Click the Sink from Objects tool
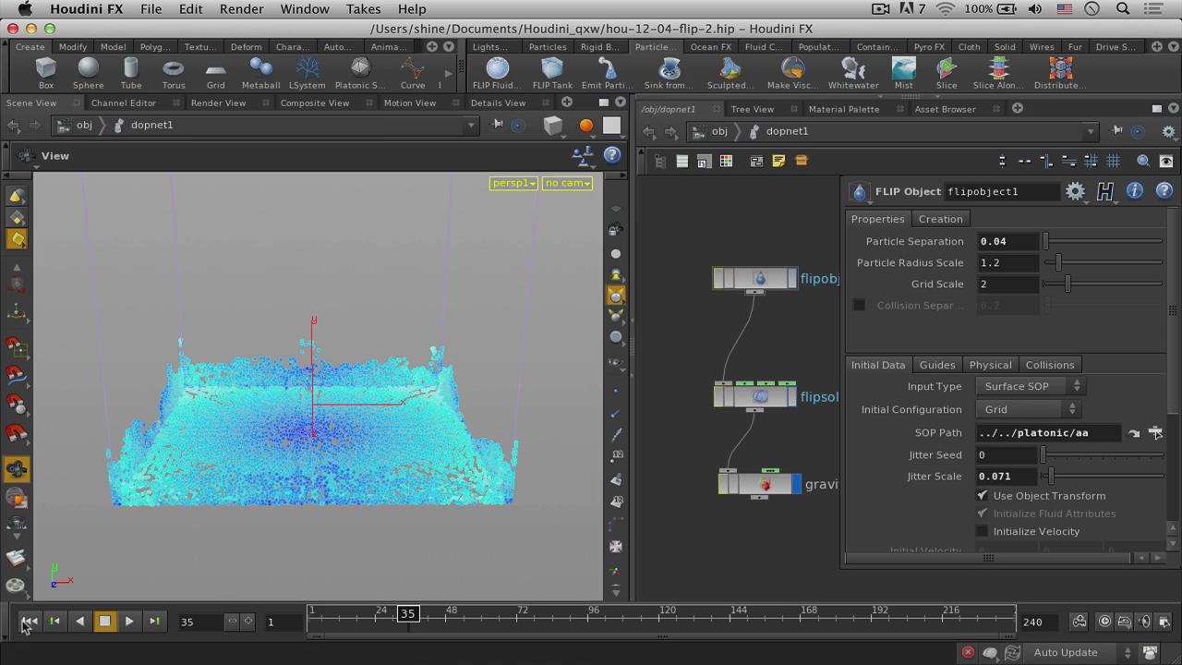This screenshot has height=665, width=1182. click(668, 73)
